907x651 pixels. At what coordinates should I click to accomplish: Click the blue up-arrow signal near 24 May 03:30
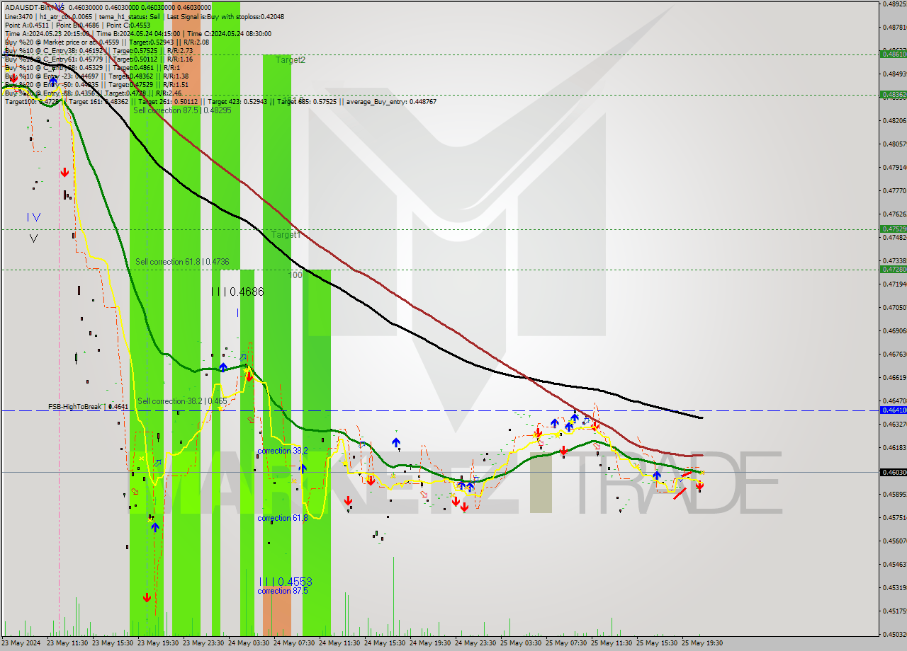(x=223, y=367)
